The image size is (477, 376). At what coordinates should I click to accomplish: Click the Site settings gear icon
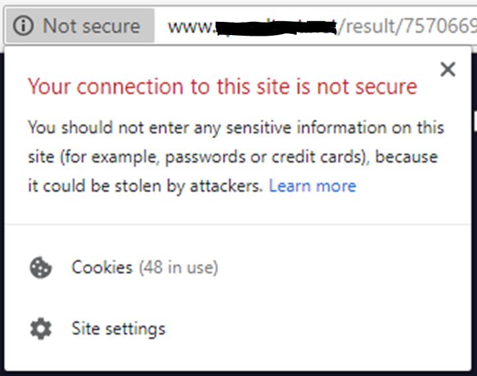41,328
